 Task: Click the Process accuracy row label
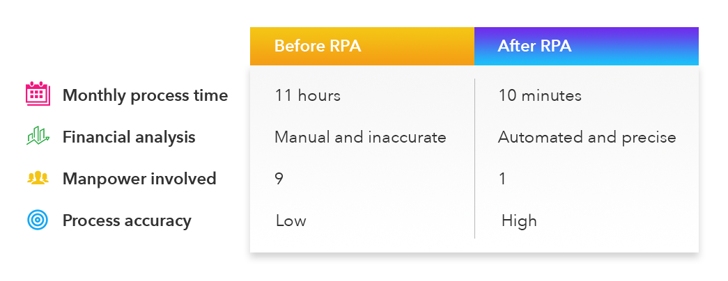pyautogui.click(x=127, y=221)
